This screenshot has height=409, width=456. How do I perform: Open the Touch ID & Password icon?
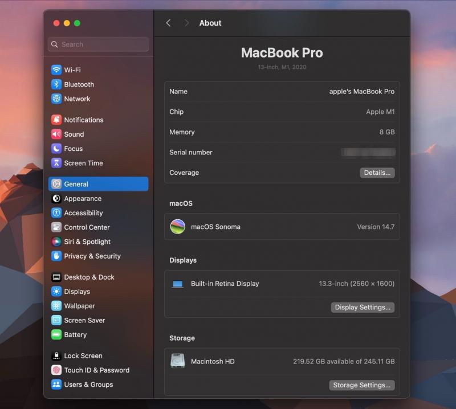click(x=56, y=370)
